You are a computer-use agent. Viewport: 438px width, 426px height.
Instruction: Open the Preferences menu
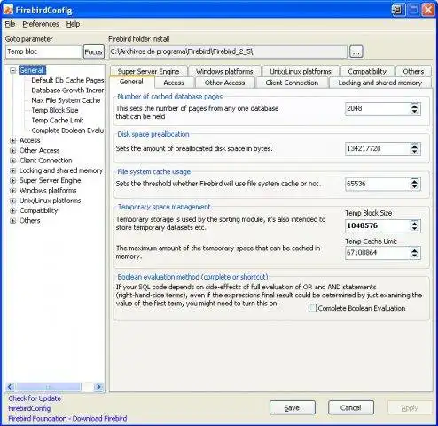pos(41,24)
